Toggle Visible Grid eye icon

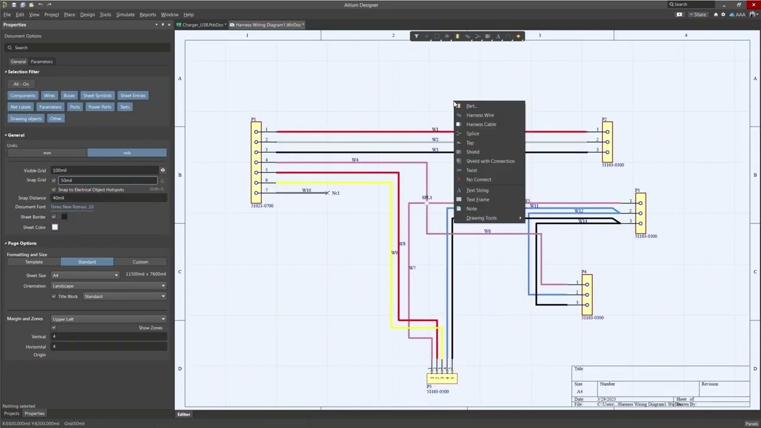pos(162,170)
